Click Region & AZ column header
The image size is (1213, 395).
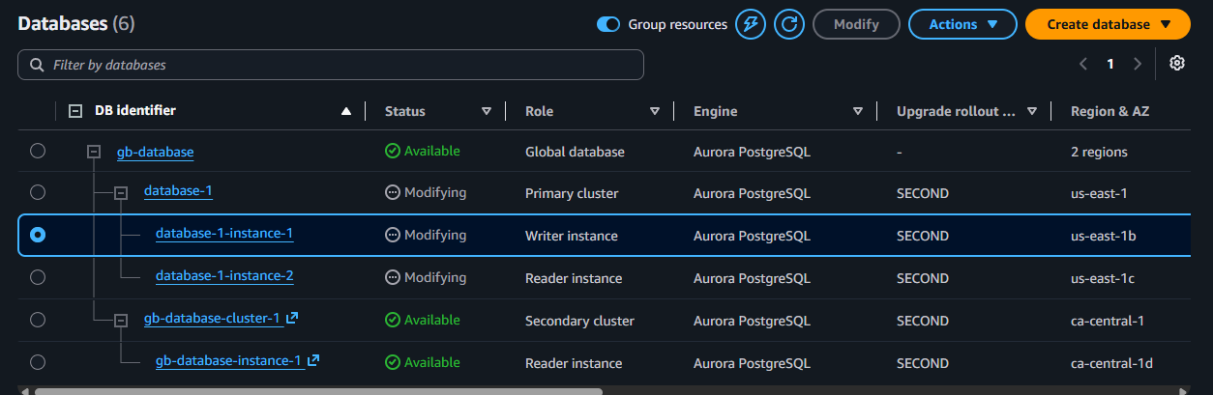[1109, 111]
